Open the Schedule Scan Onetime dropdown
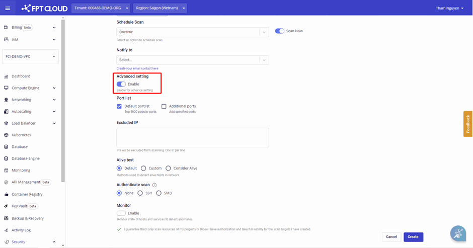Screen dimensions: 473x248 [192, 32]
